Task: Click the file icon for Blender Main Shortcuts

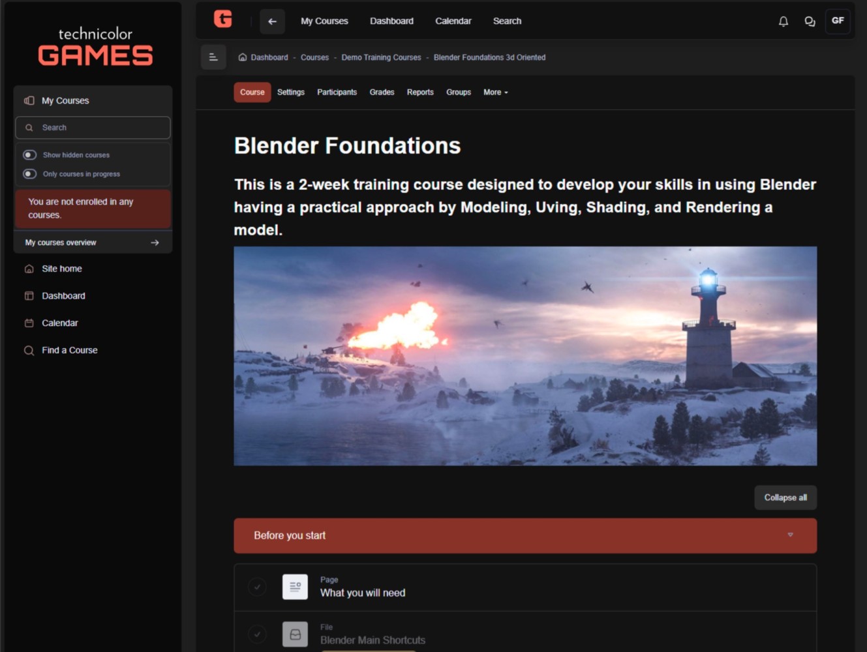Action: (x=295, y=634)
